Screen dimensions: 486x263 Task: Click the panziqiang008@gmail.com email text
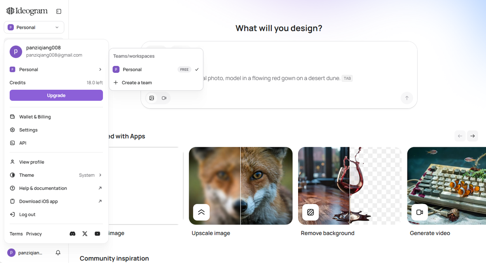pos(54,55)
